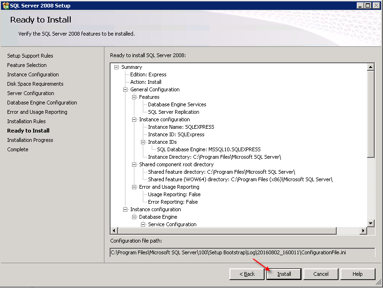The height and width of the screenshot is (288, 383).
Task: Collapse Shared component root directory node
Action: [134, 165]
